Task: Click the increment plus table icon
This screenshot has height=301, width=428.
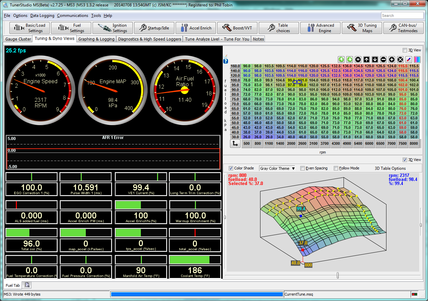Action: (x=392, y=59)
